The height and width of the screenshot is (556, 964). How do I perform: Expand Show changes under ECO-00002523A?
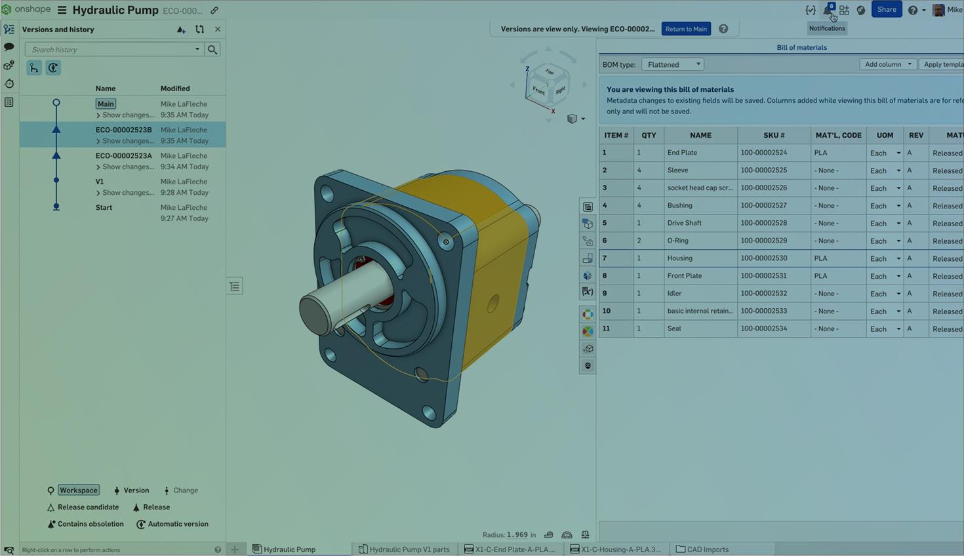pos(125,167)
